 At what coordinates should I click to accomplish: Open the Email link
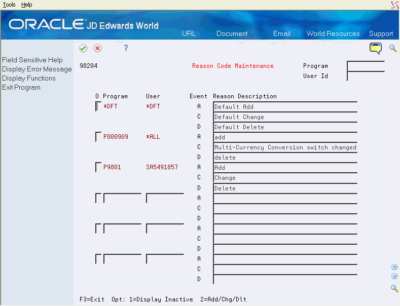[282, 33]
